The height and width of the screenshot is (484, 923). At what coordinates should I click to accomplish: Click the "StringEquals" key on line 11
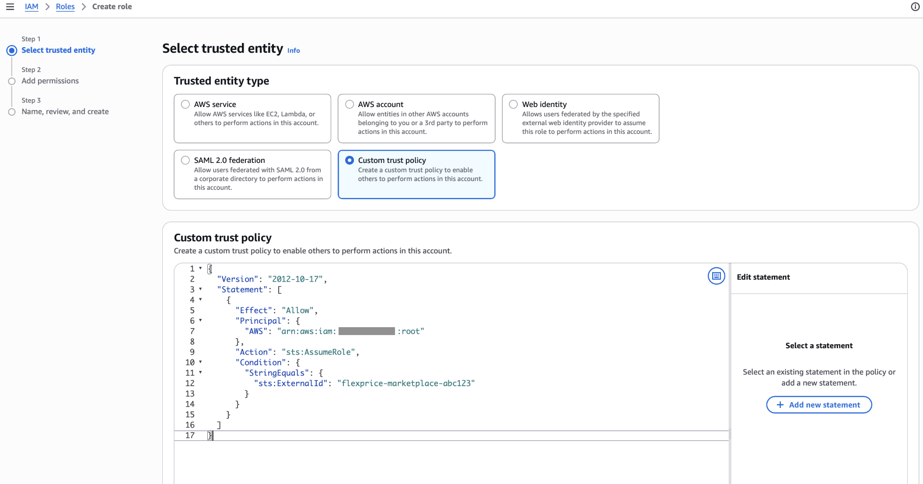pyautogui.click(x=277, y=373)
